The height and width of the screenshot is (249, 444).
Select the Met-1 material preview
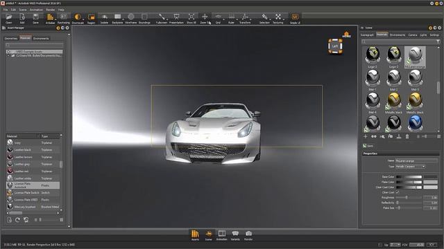pyautogui.click(x=373, y=78)
